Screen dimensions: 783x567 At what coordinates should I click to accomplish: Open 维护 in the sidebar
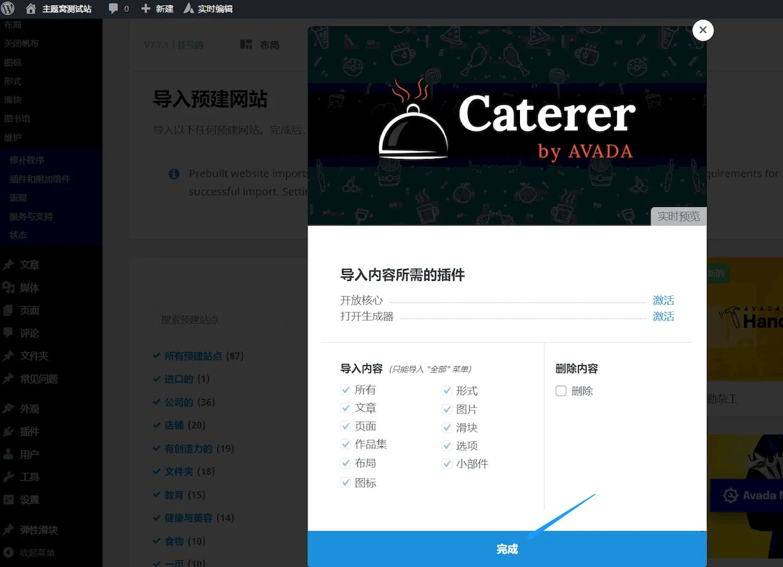13,137
